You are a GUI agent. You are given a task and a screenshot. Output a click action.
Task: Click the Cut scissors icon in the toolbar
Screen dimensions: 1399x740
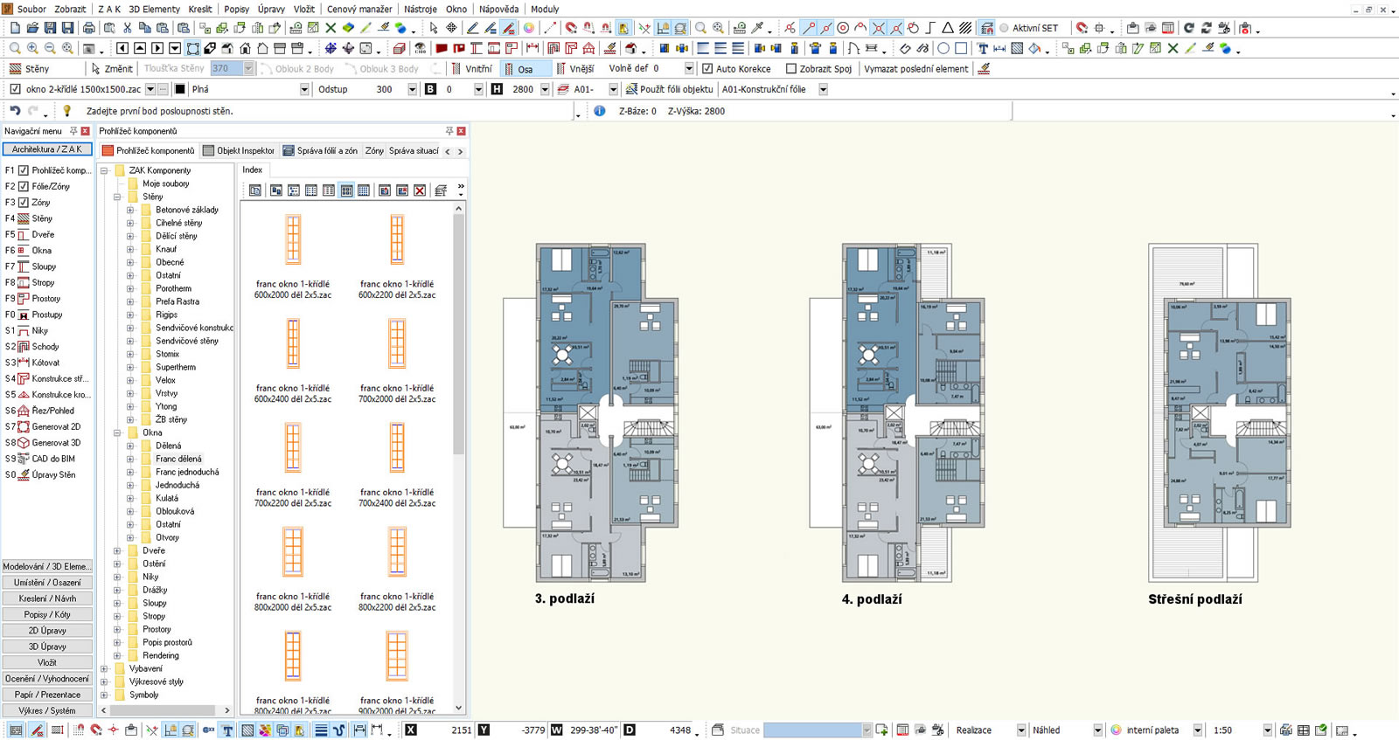point(127,28)
